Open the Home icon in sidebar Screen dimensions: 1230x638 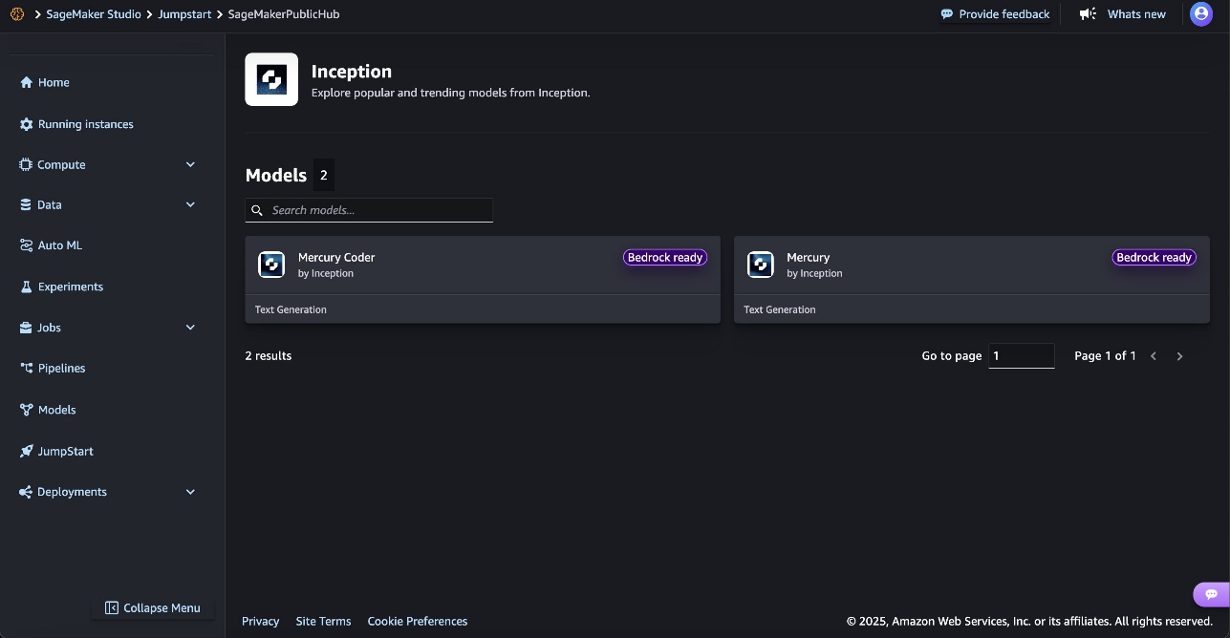pos(27,82)
